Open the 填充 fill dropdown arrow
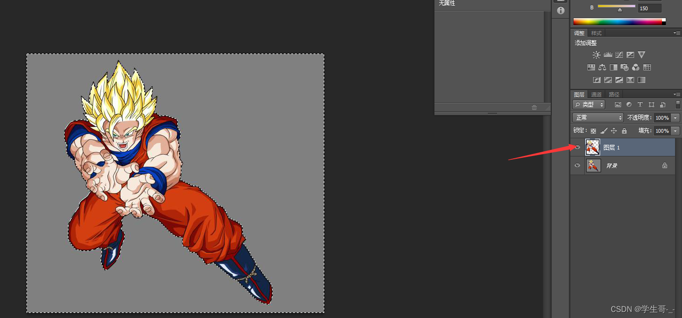The width and height of the screenshot is (682, 318). (x=675, y=131)
